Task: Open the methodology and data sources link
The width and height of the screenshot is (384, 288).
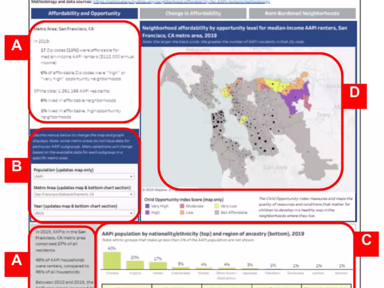Action: pos(181,2)
